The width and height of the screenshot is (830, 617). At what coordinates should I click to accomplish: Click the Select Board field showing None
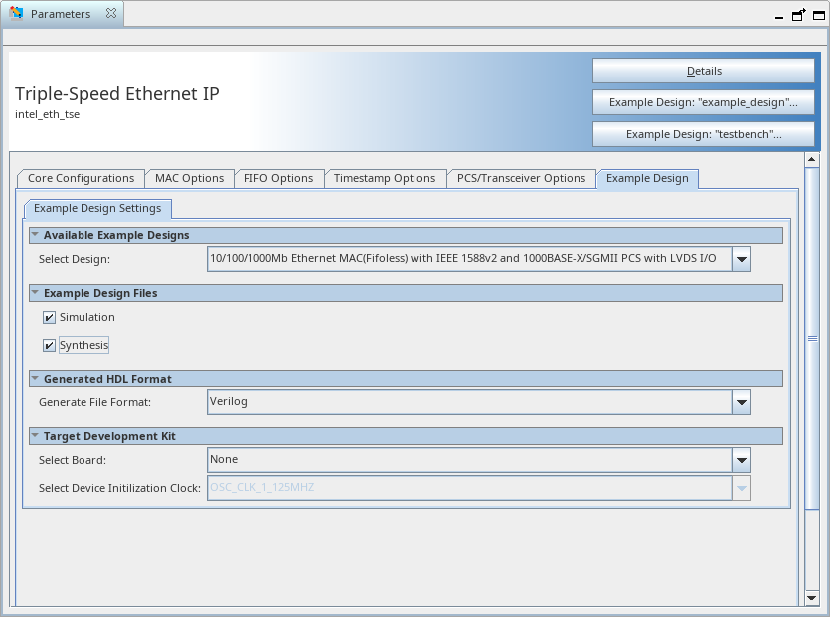click(x=469, y=460)
